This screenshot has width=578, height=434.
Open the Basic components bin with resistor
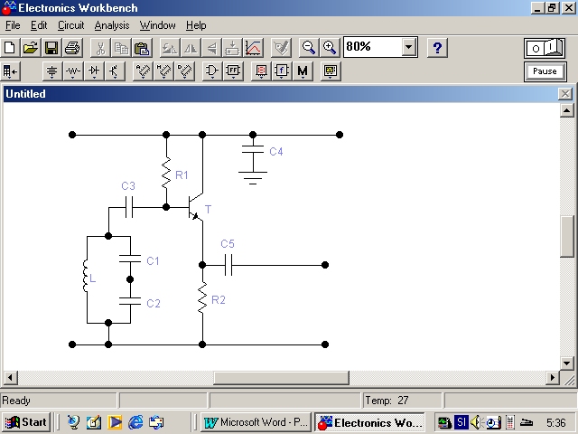coord(73,71)
